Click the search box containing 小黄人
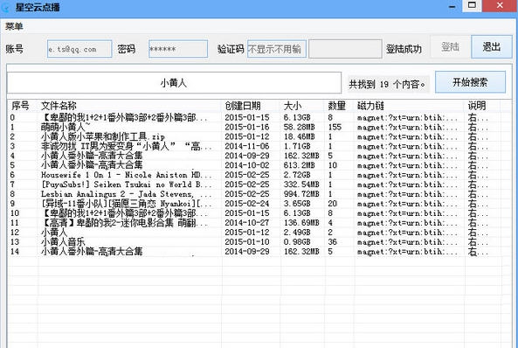 click(x=174, y=83)
